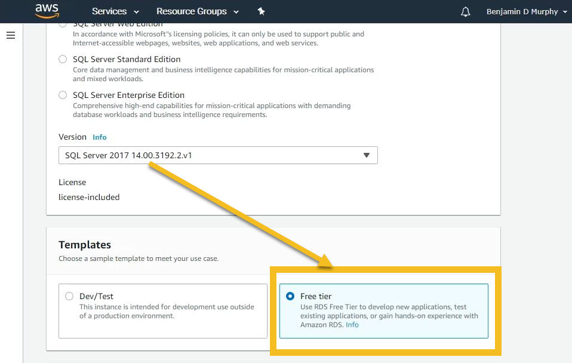The width and height of the screenshot is (572, 363).
Task: Open Benjamin D Murphy account menu
Action: tap(527, 12)
